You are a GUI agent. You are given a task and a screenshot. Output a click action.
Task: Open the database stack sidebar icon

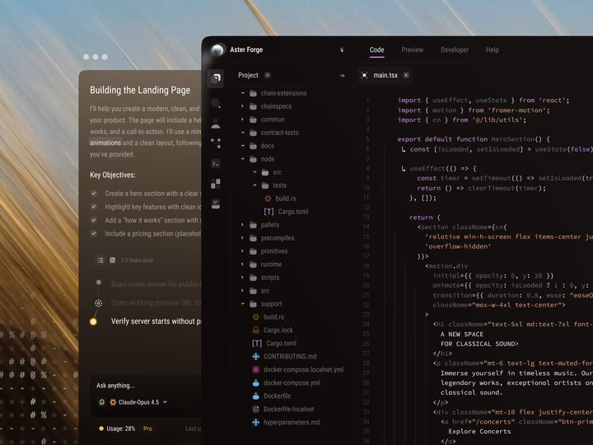point(216,204)
